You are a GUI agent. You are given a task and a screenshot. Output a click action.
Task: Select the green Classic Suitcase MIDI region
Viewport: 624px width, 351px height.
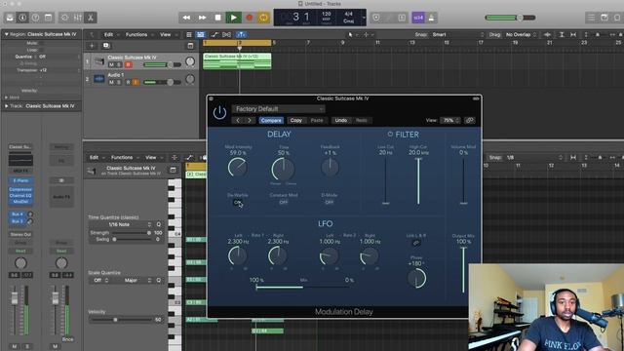click(x=237, y=61)
